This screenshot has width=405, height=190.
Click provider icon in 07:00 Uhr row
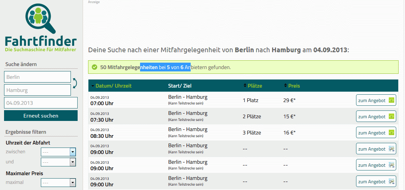tap(391, 100)
